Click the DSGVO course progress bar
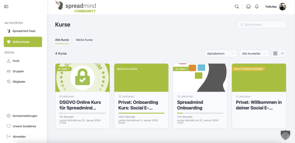Image resolution: width=295 pixels, height=143 pixels. [x=80, y=113]
